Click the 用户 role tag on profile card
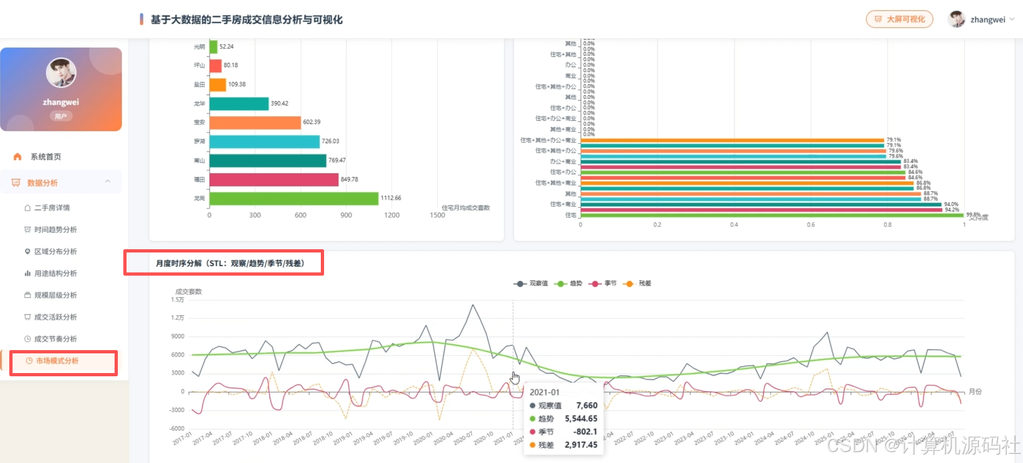1023x463 pixels. [x=61, y=116]
